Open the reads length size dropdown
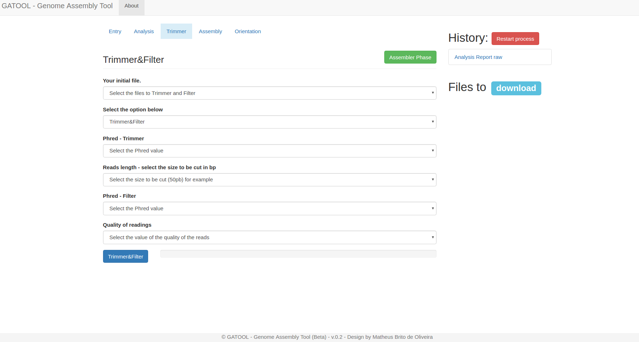 (x=269, y=180)
